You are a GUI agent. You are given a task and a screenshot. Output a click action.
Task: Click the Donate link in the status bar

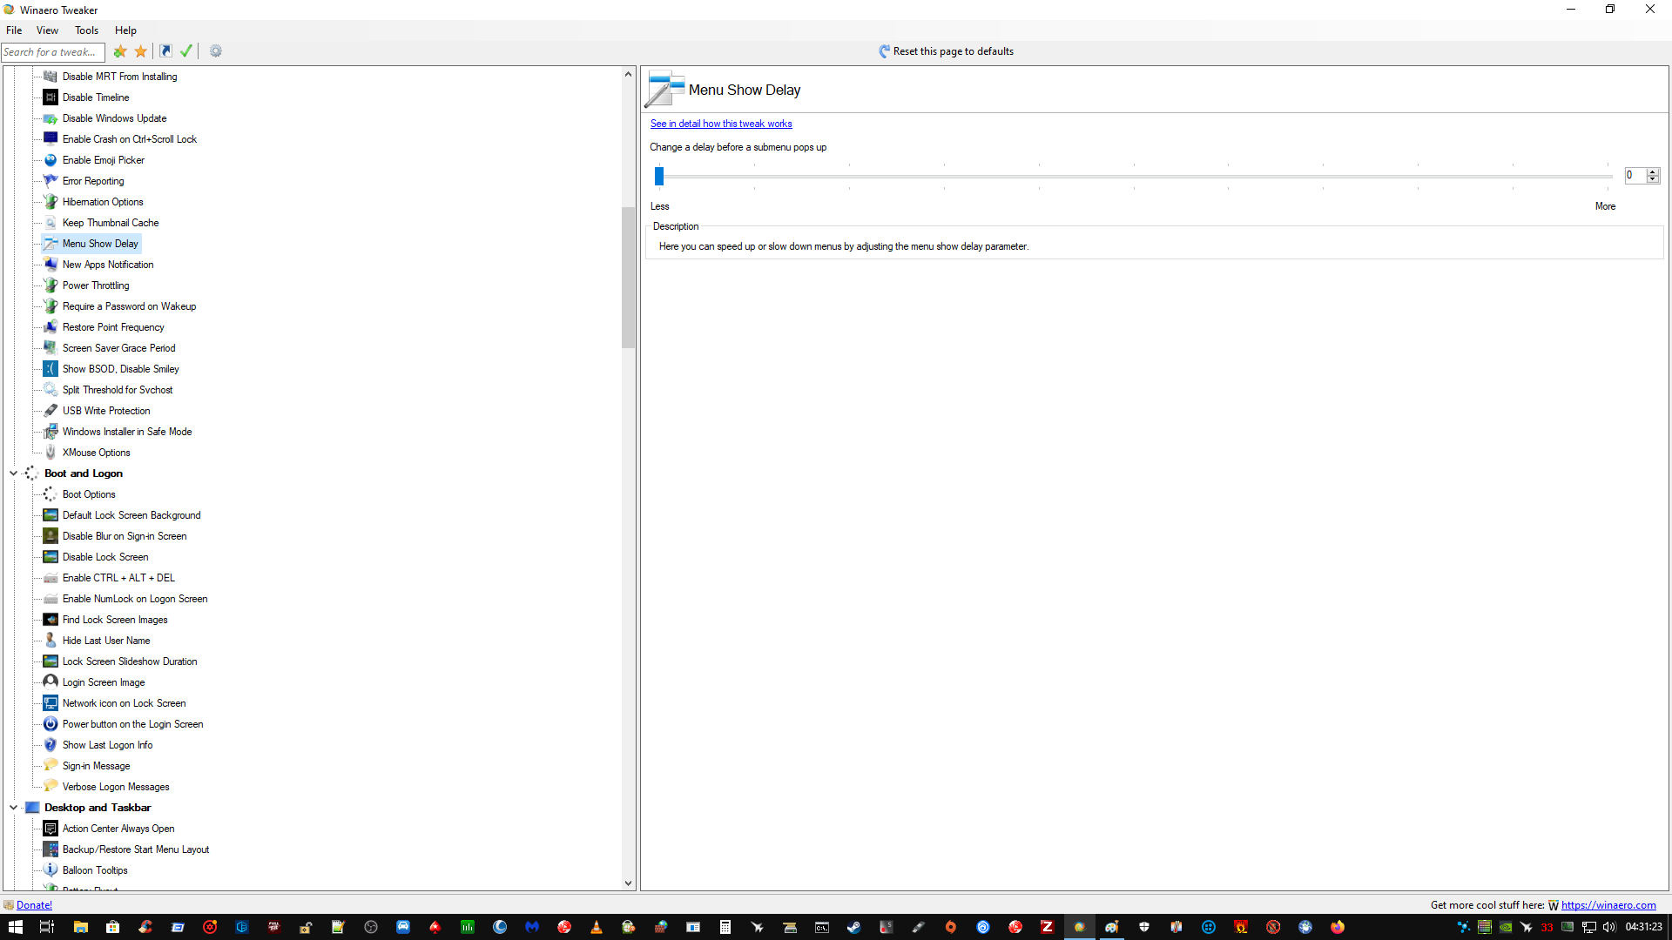(34, 905)
